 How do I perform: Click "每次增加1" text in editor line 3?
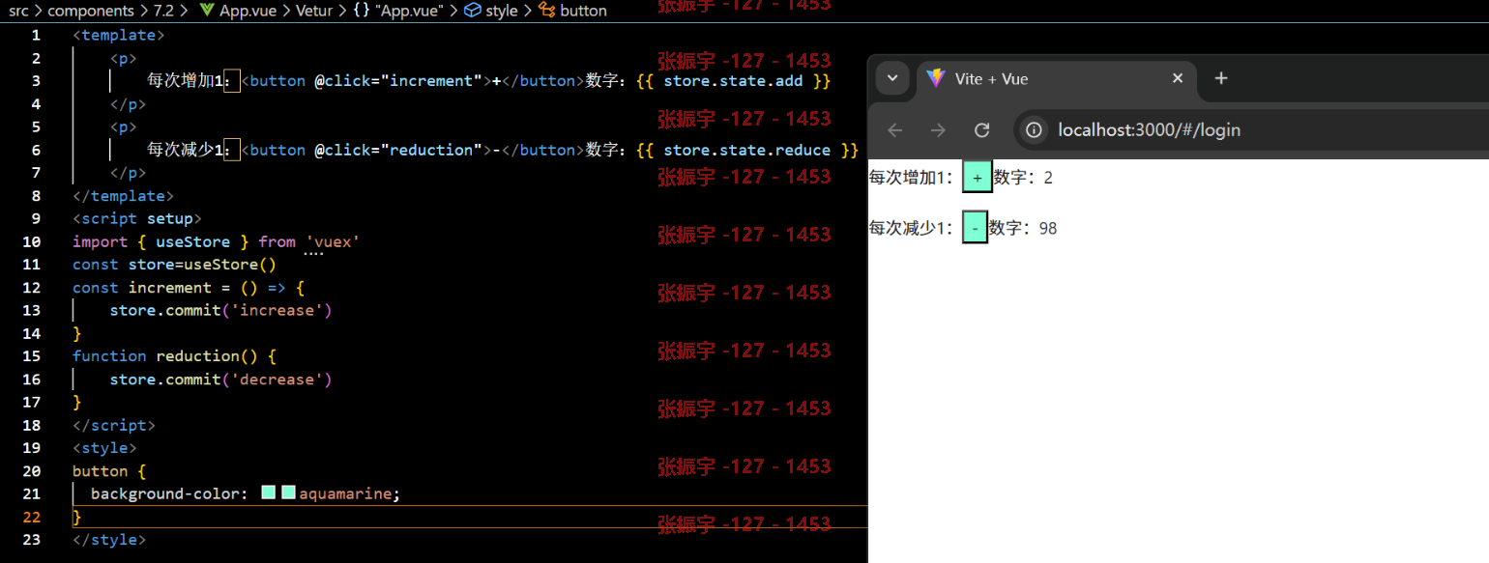tap(185, 81)
